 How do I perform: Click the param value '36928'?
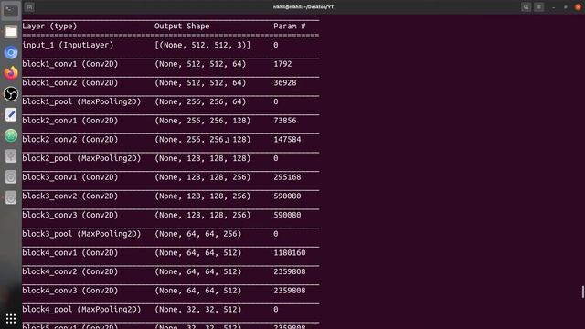point(285,83)
